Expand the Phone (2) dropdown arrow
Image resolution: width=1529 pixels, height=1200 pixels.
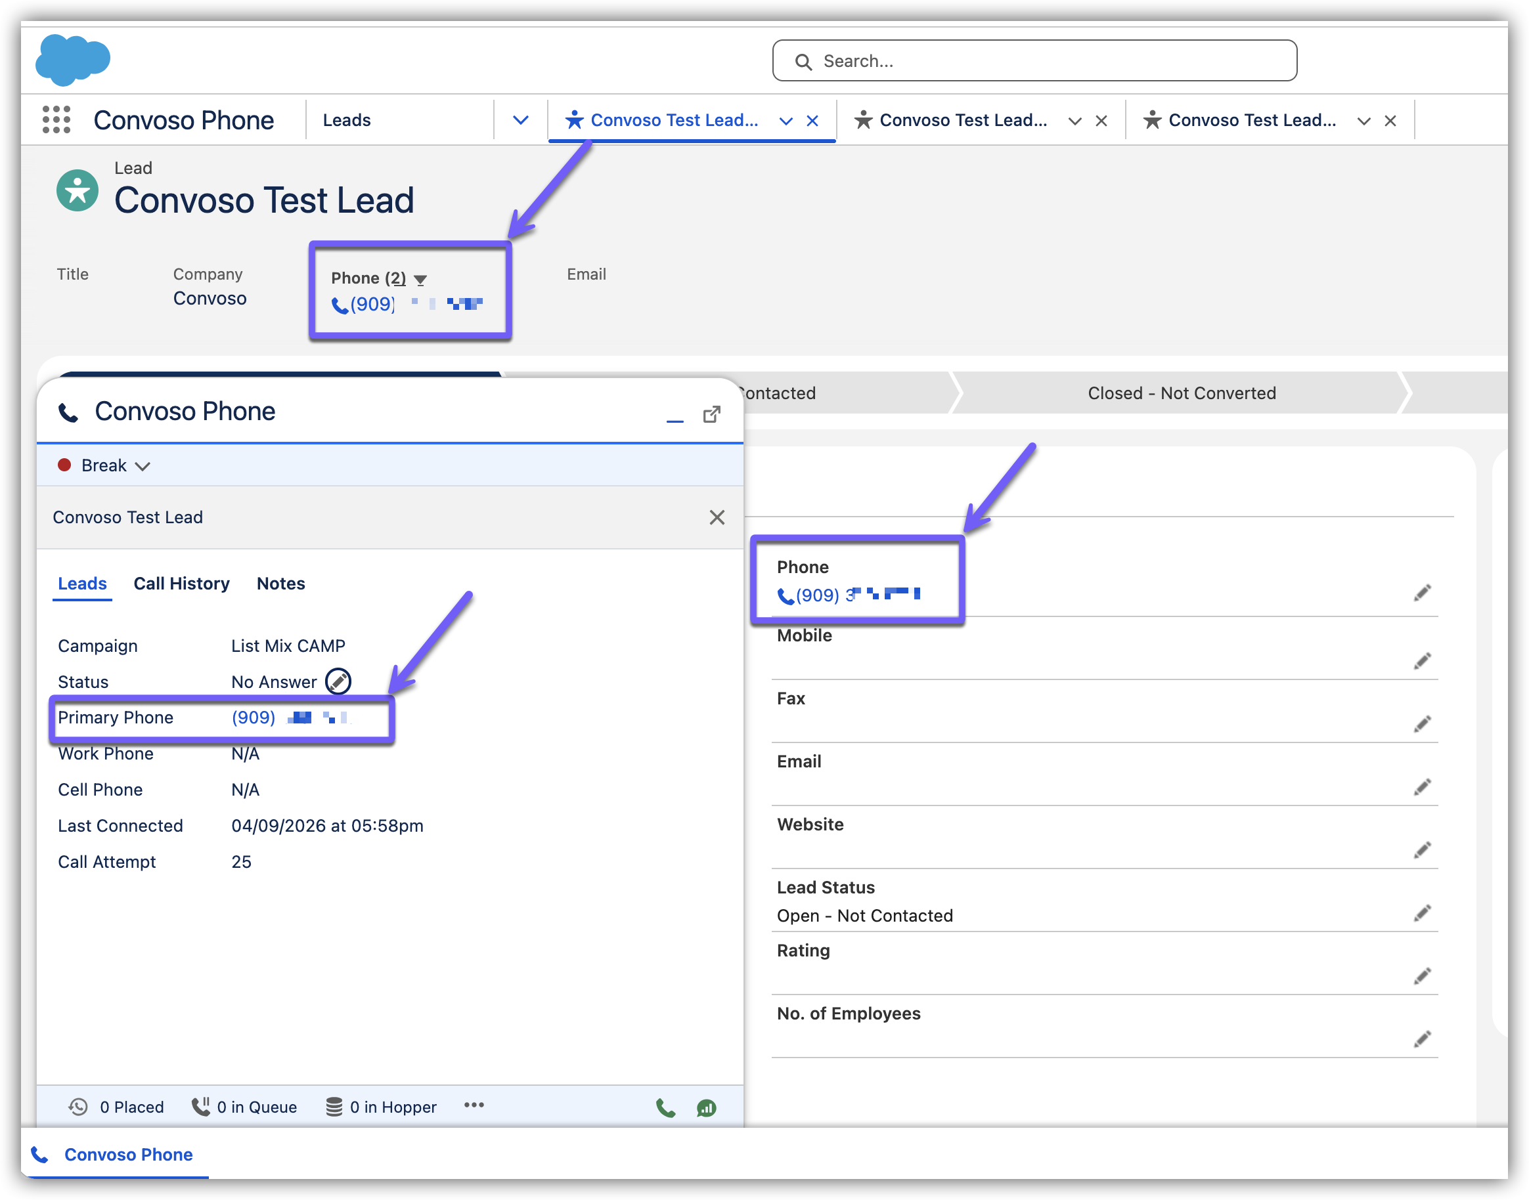tap(420, 280)
